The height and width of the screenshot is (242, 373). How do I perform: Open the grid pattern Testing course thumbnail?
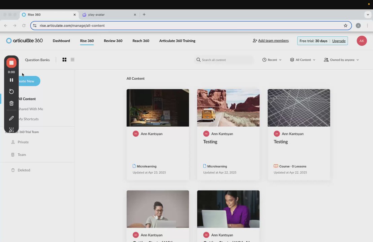pos(299,108)
